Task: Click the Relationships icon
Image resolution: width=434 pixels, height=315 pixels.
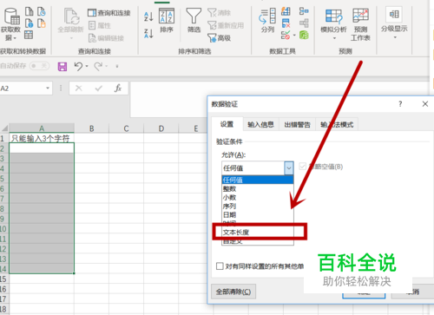Action: [x=304, y=23]
